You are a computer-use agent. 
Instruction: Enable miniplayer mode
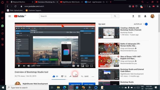click(x=82, y=66)
